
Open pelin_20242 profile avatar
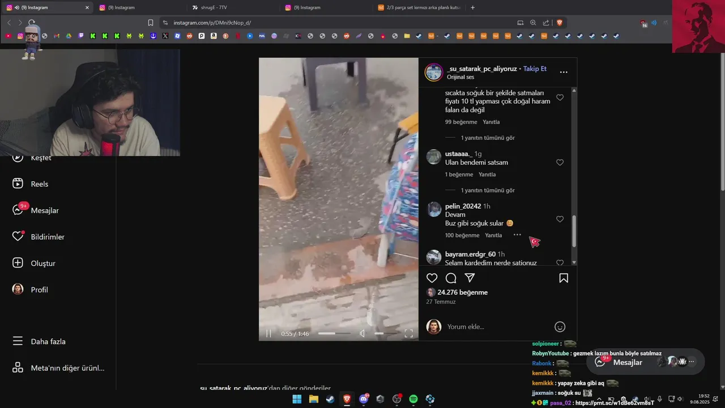click(x=434, y=210)
